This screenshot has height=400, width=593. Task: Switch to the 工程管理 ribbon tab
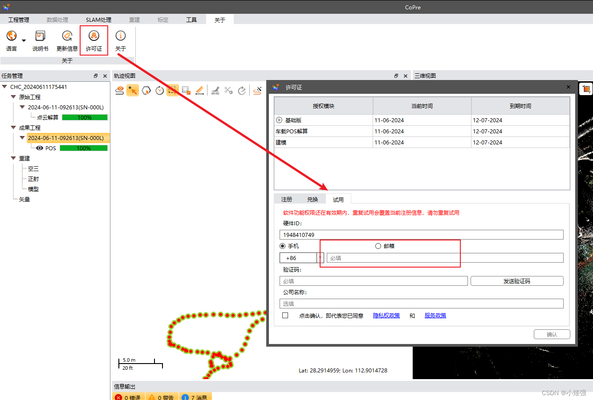point(19,20)
